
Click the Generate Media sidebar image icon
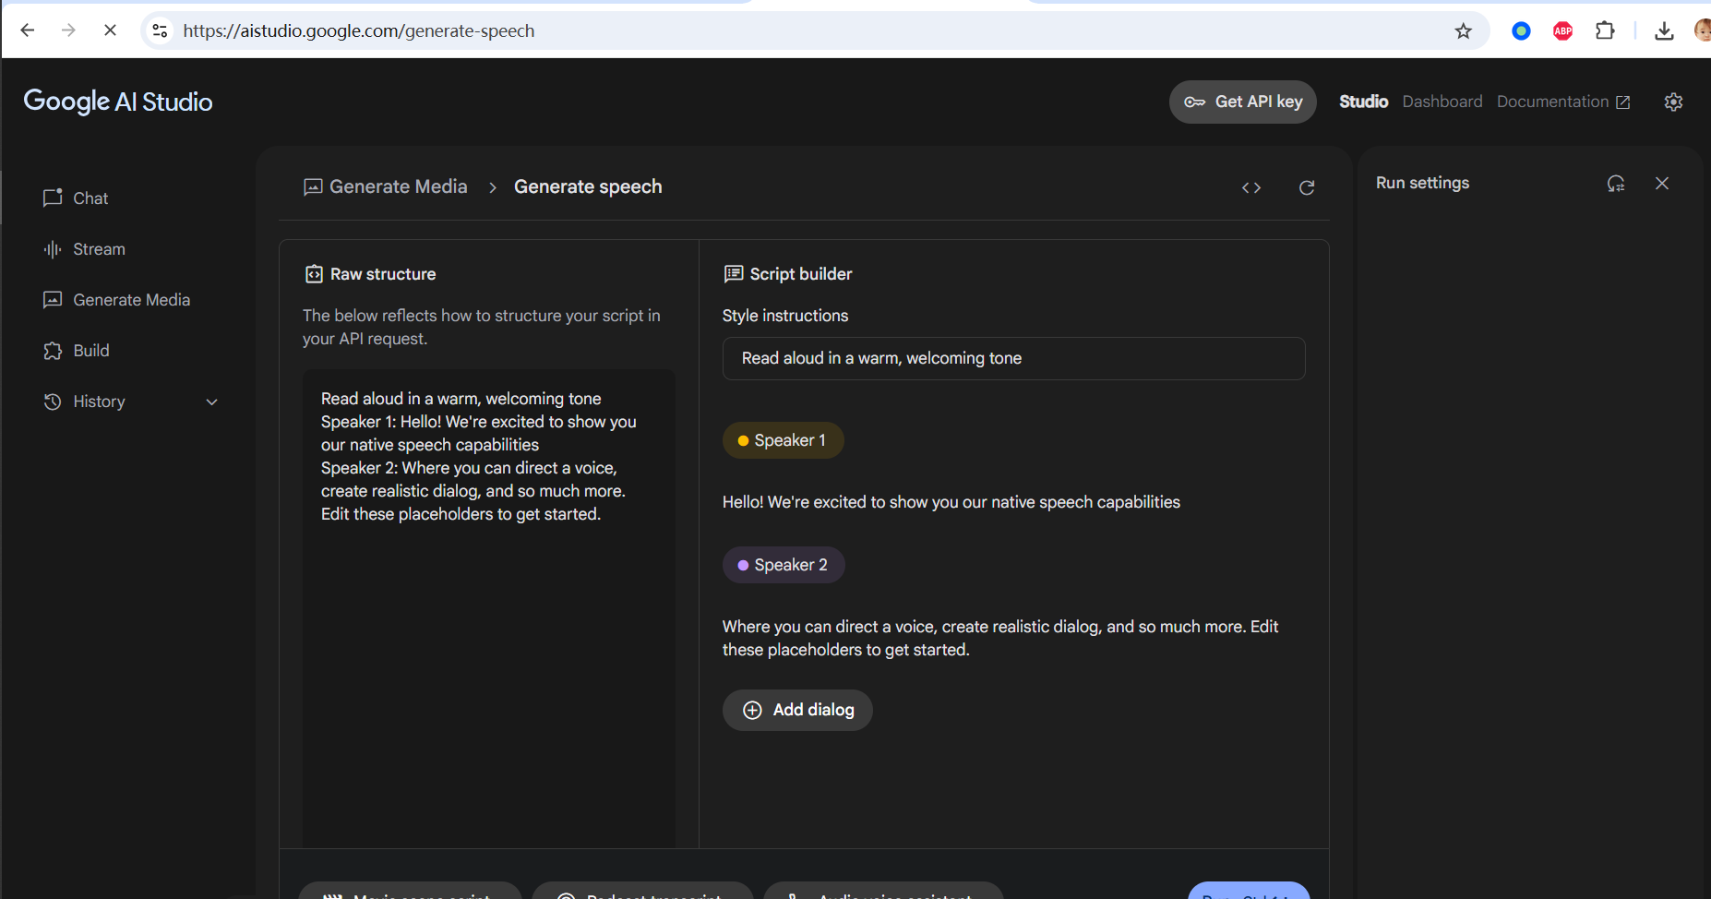point(53,300)
